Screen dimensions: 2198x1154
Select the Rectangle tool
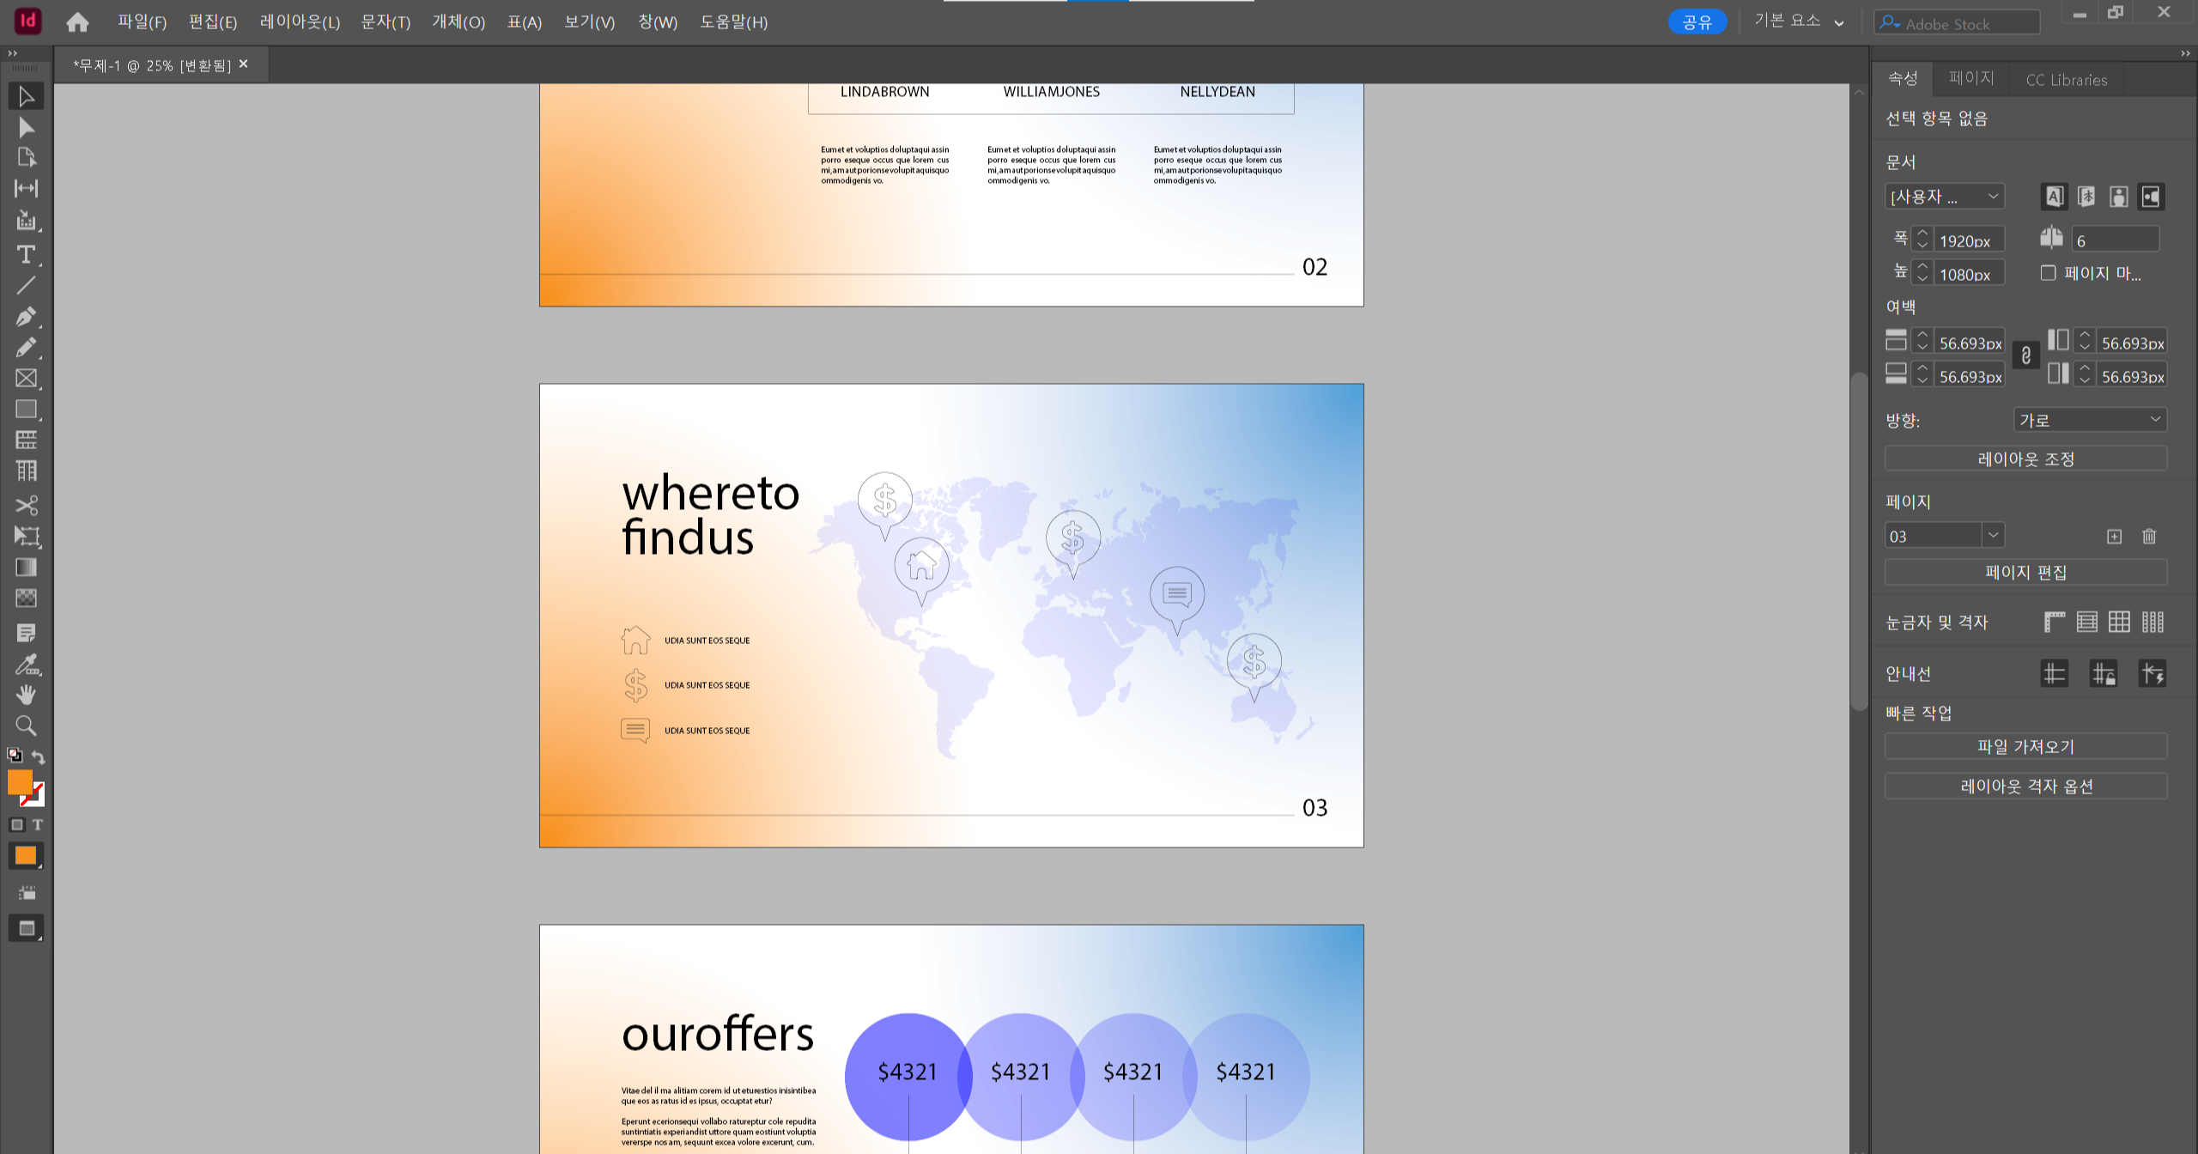pyautogui.click(x=26, y=410)
